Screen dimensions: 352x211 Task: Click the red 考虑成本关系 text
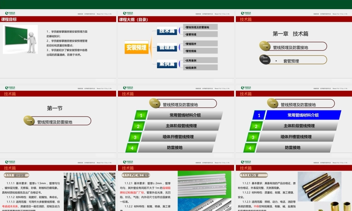tap(10, 206)
